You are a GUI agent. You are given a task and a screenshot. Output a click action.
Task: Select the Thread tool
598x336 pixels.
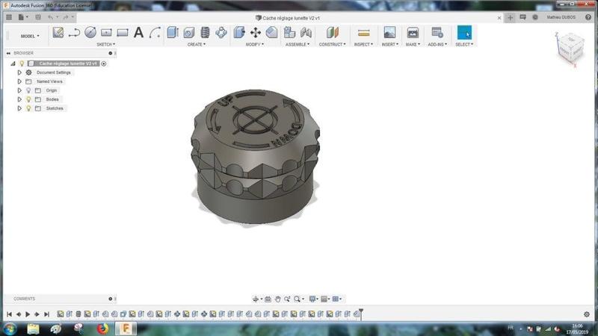205,33
